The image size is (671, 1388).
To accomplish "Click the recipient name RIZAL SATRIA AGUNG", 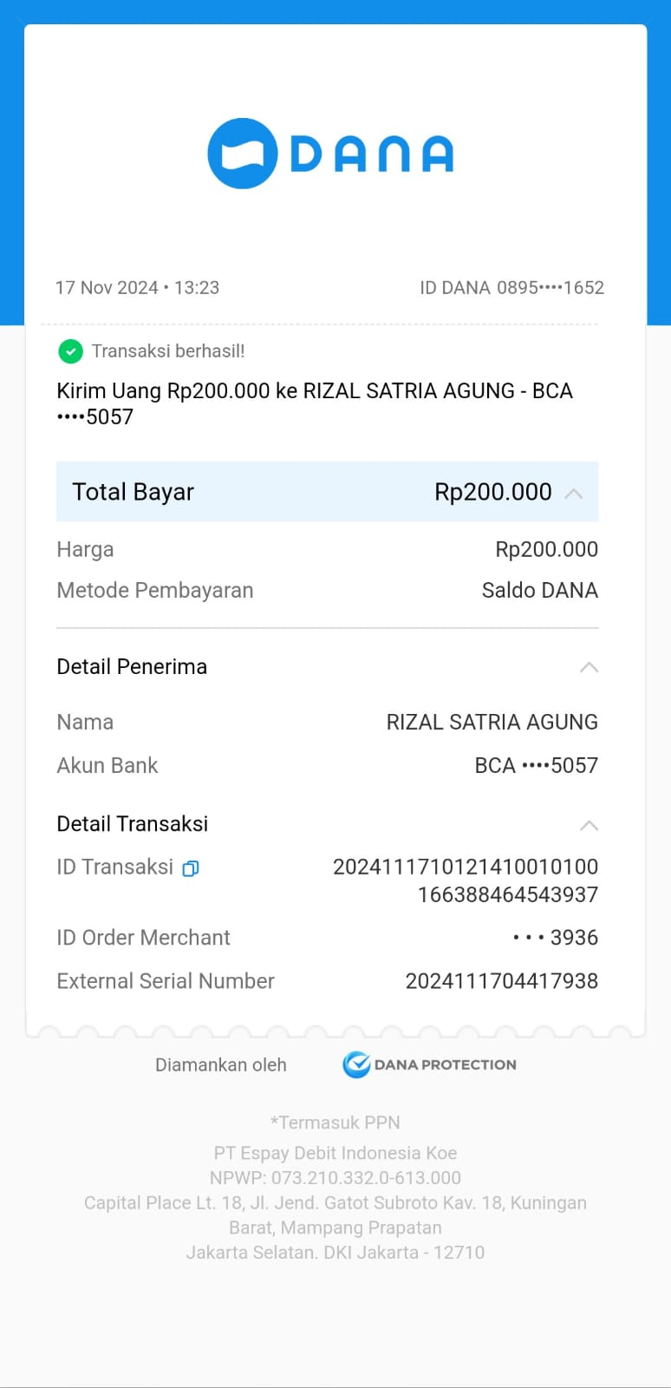I will (492, 722).
